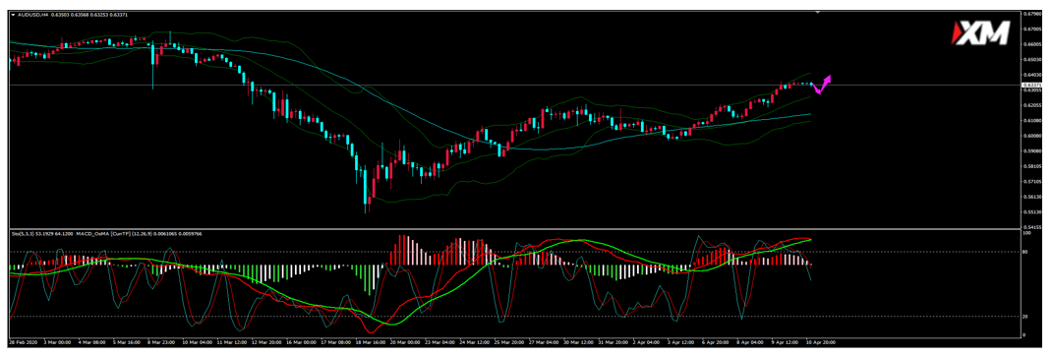
Task: Click the stochastic scale label 100
Action: pos(1026,233)
